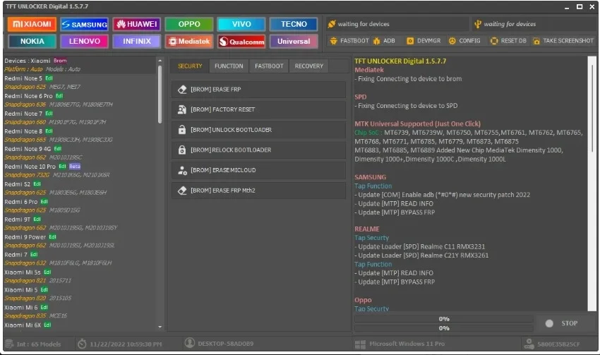
Task: Click the top 0% progress bar
Action: point(444,319)
